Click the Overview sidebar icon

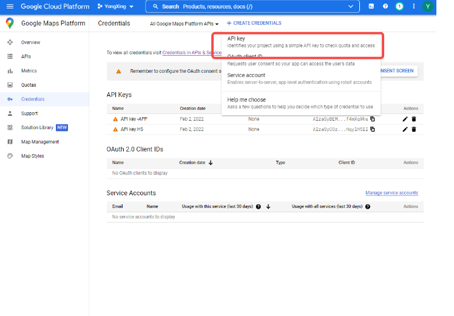[x=10, y=42]
